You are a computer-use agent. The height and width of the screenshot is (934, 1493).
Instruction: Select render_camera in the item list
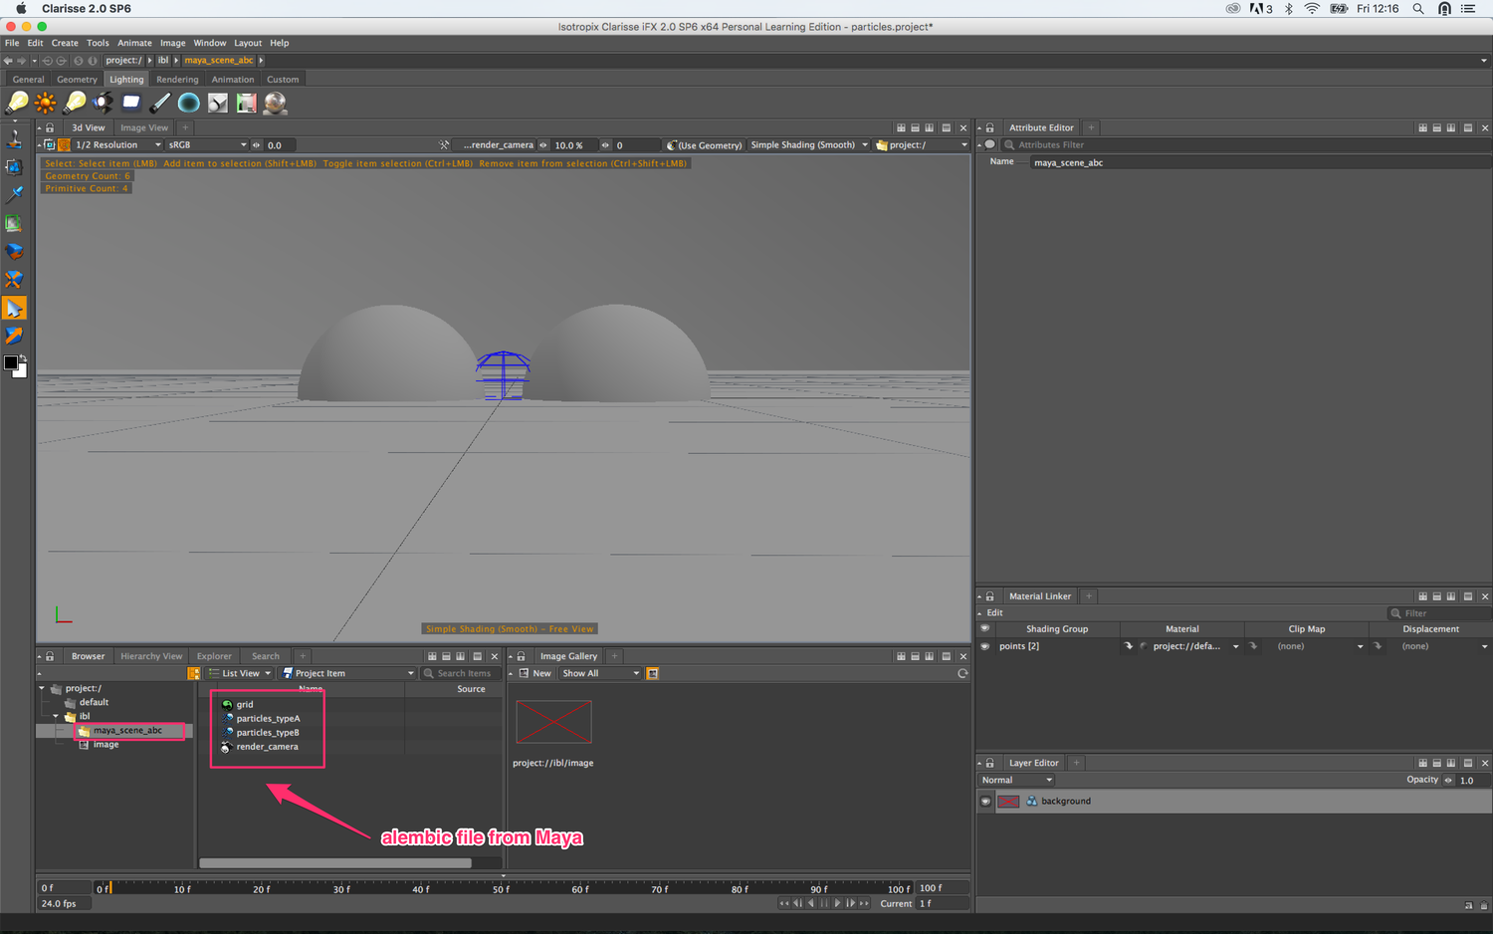(x=267, y=746)
